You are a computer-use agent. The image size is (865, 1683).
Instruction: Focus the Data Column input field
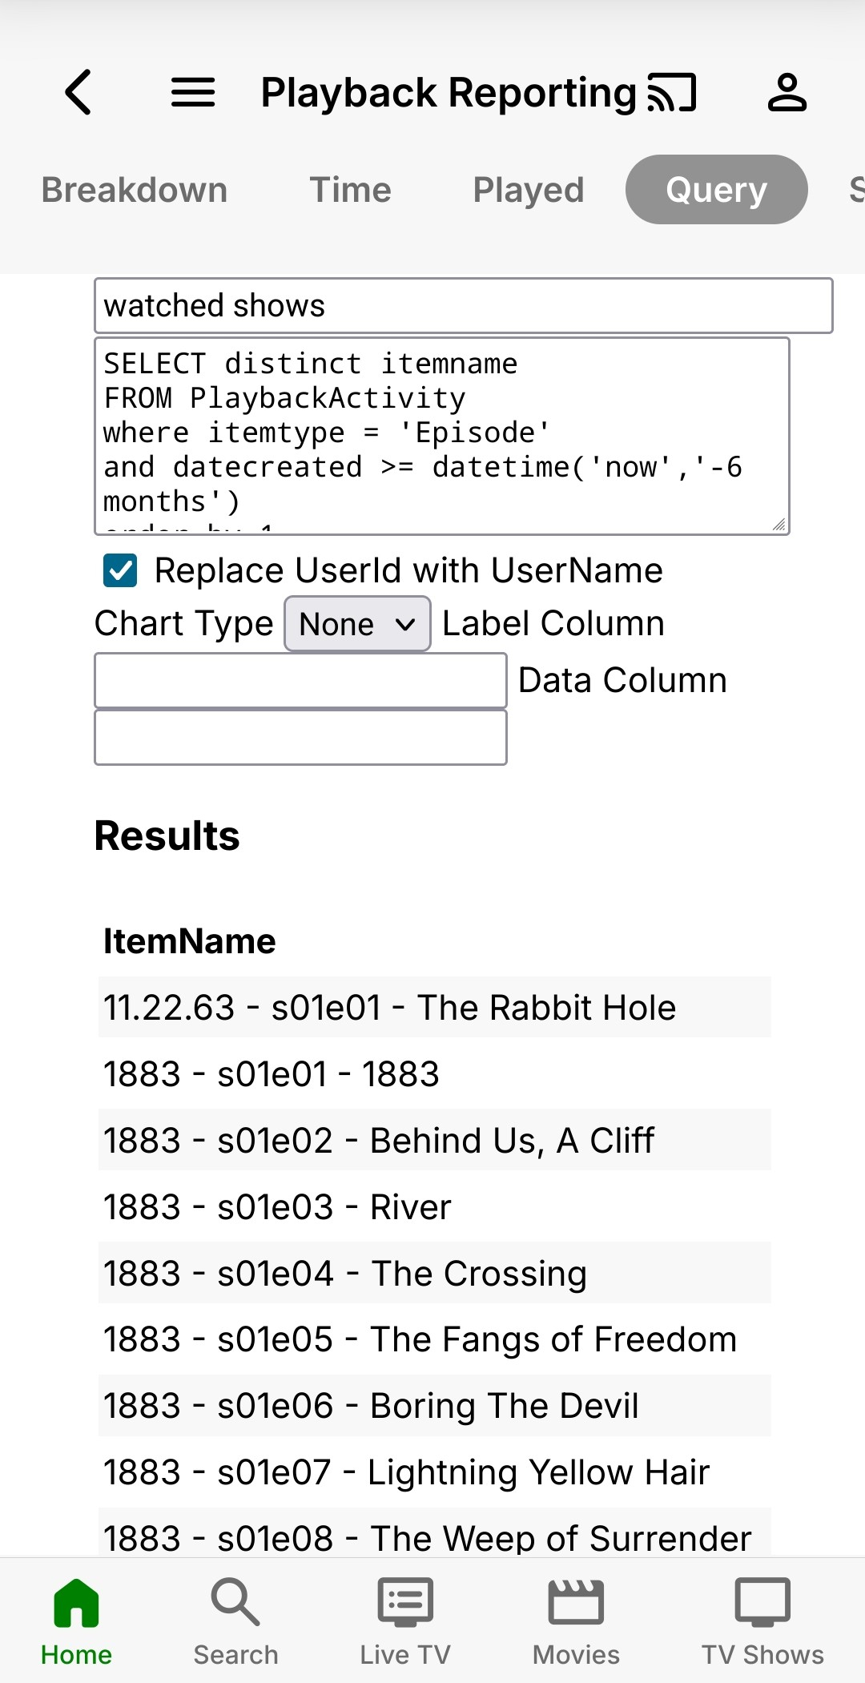pyautogui.click(x=300, y=738)
